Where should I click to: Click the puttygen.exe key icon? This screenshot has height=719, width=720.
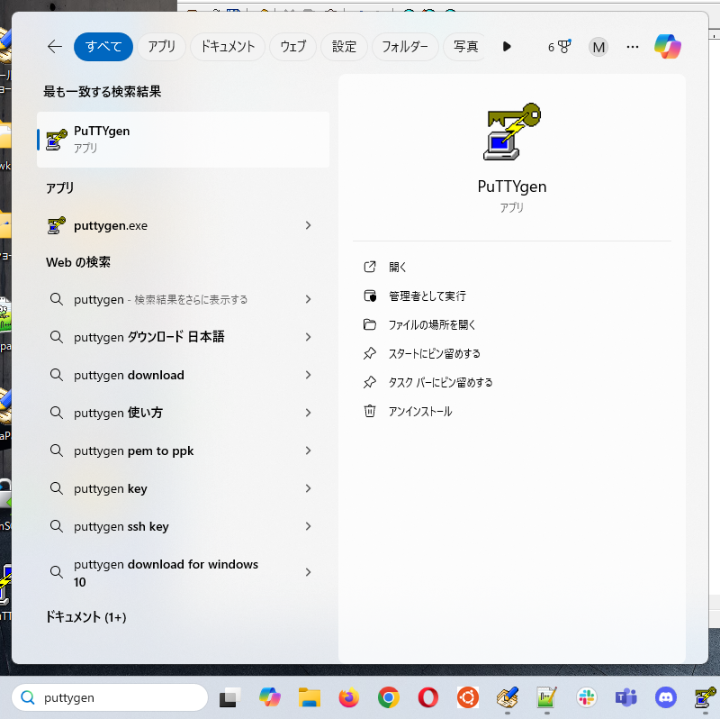click(57, 226)
